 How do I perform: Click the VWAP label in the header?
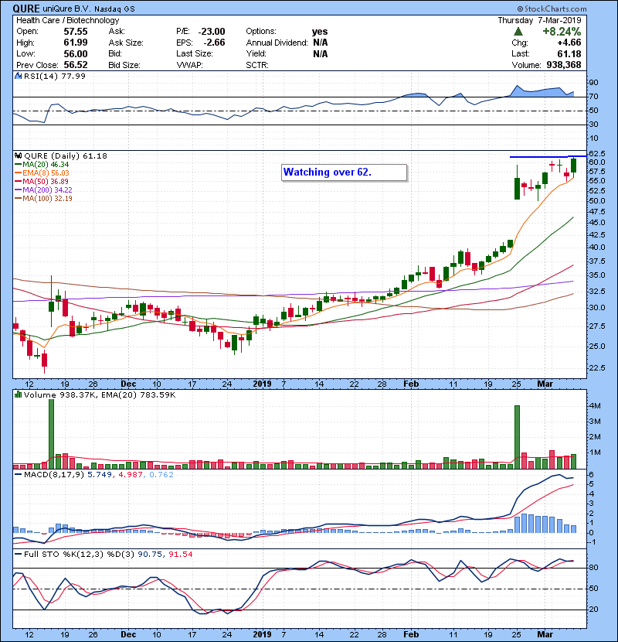click(189, 65)
